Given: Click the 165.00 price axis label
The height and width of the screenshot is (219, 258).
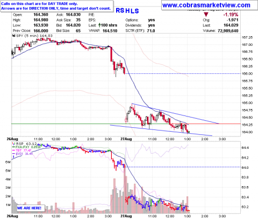Looking at the screenshot, I should tap(247, 103).
